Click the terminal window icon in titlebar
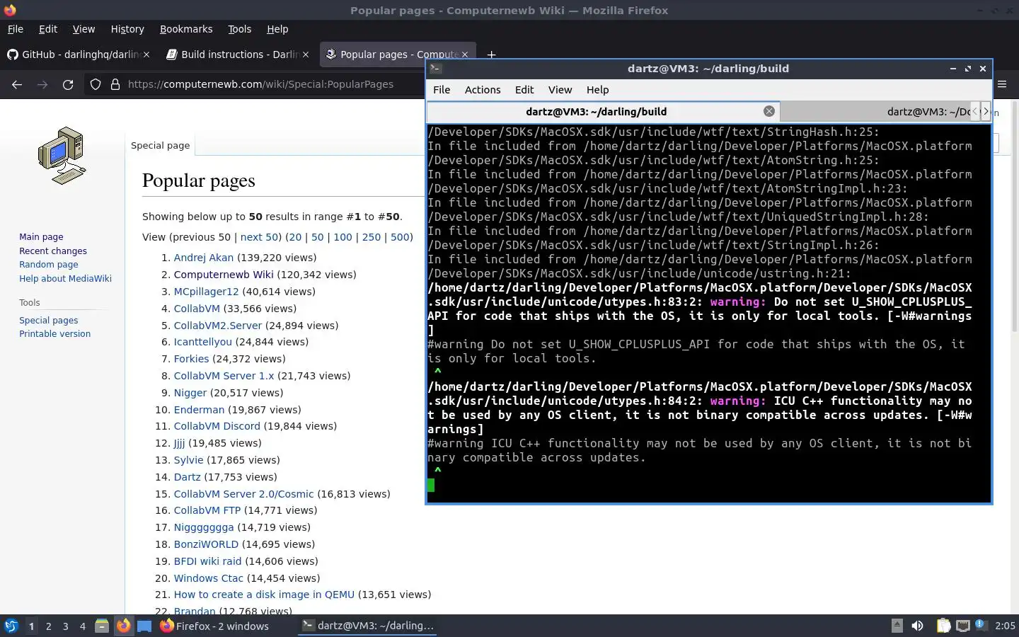 [436, 69]
